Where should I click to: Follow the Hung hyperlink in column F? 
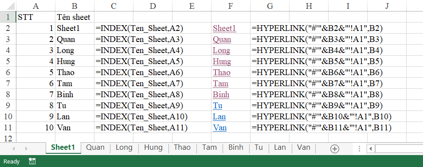coord(222,61)
